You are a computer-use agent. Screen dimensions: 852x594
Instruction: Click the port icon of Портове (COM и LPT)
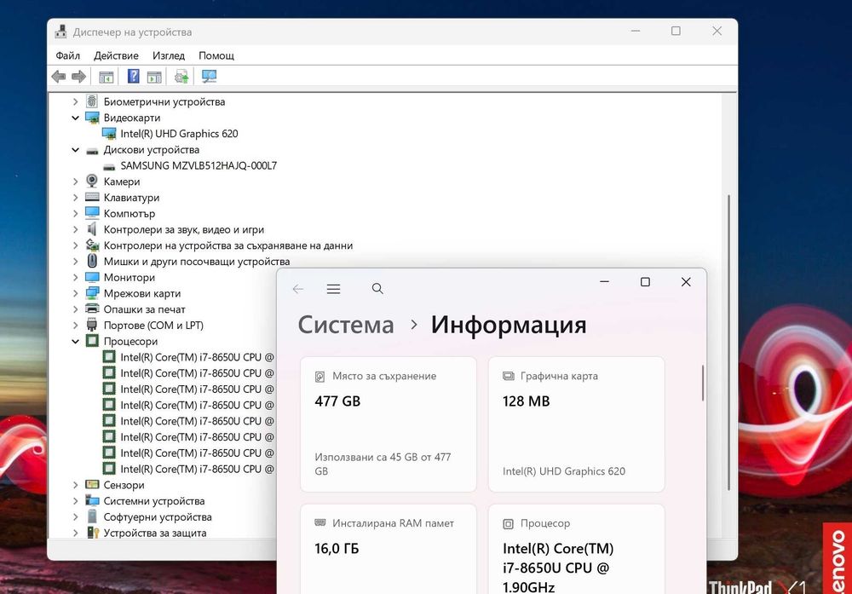click(92, 325)
